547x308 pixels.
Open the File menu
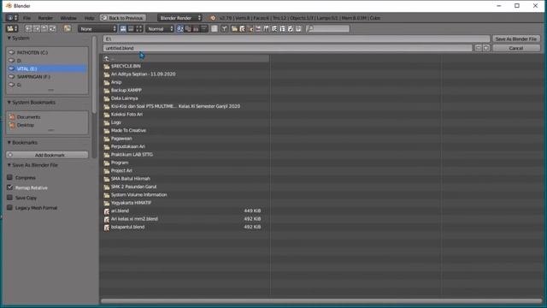26,18
